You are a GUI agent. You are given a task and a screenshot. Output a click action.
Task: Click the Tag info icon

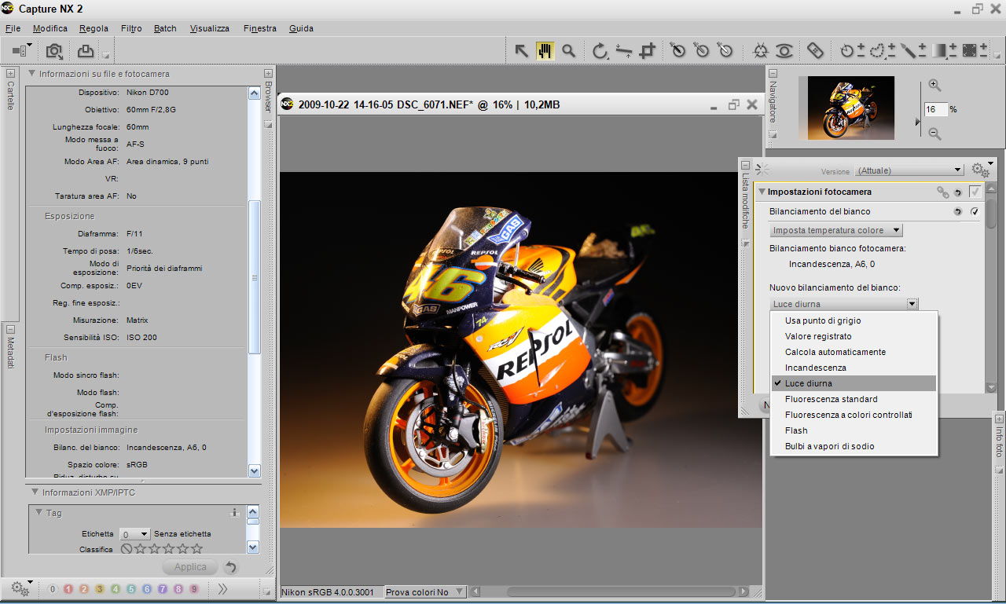click(x=234, y=513)
